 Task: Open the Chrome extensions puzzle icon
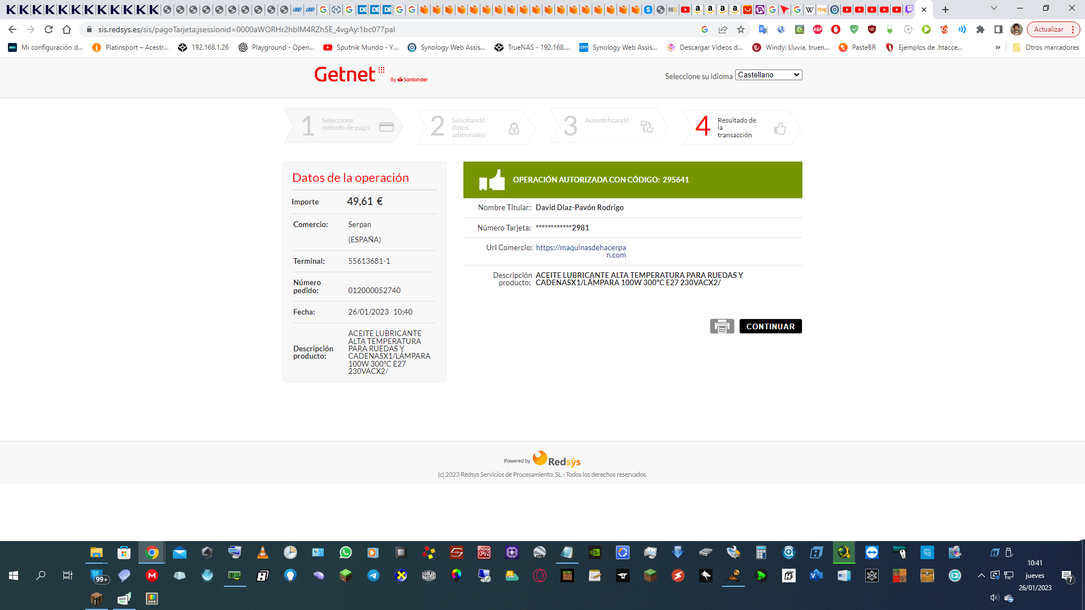pos(980,29)
